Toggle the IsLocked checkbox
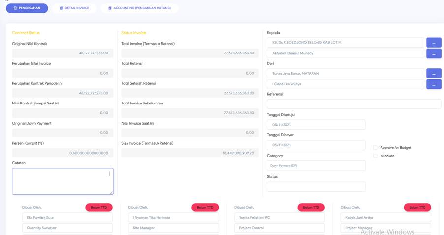 376,156
